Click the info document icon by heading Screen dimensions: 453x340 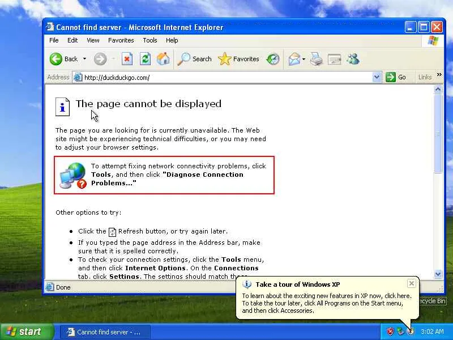(x=62, y=107)
